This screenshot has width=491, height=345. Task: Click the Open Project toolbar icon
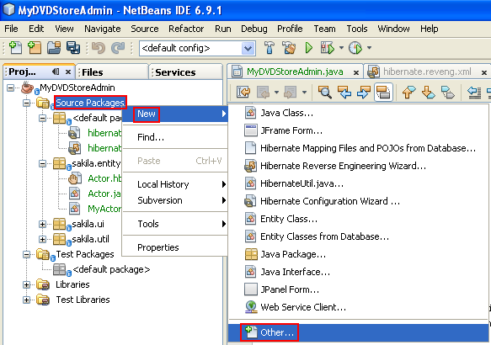54,48
